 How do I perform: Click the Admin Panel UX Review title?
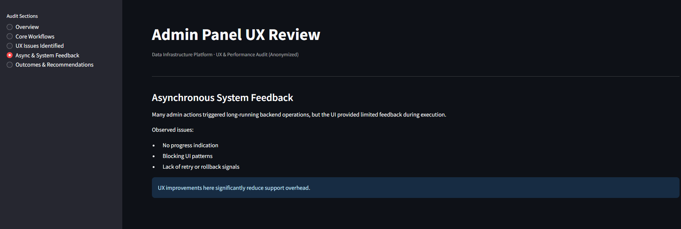(236, 35)
